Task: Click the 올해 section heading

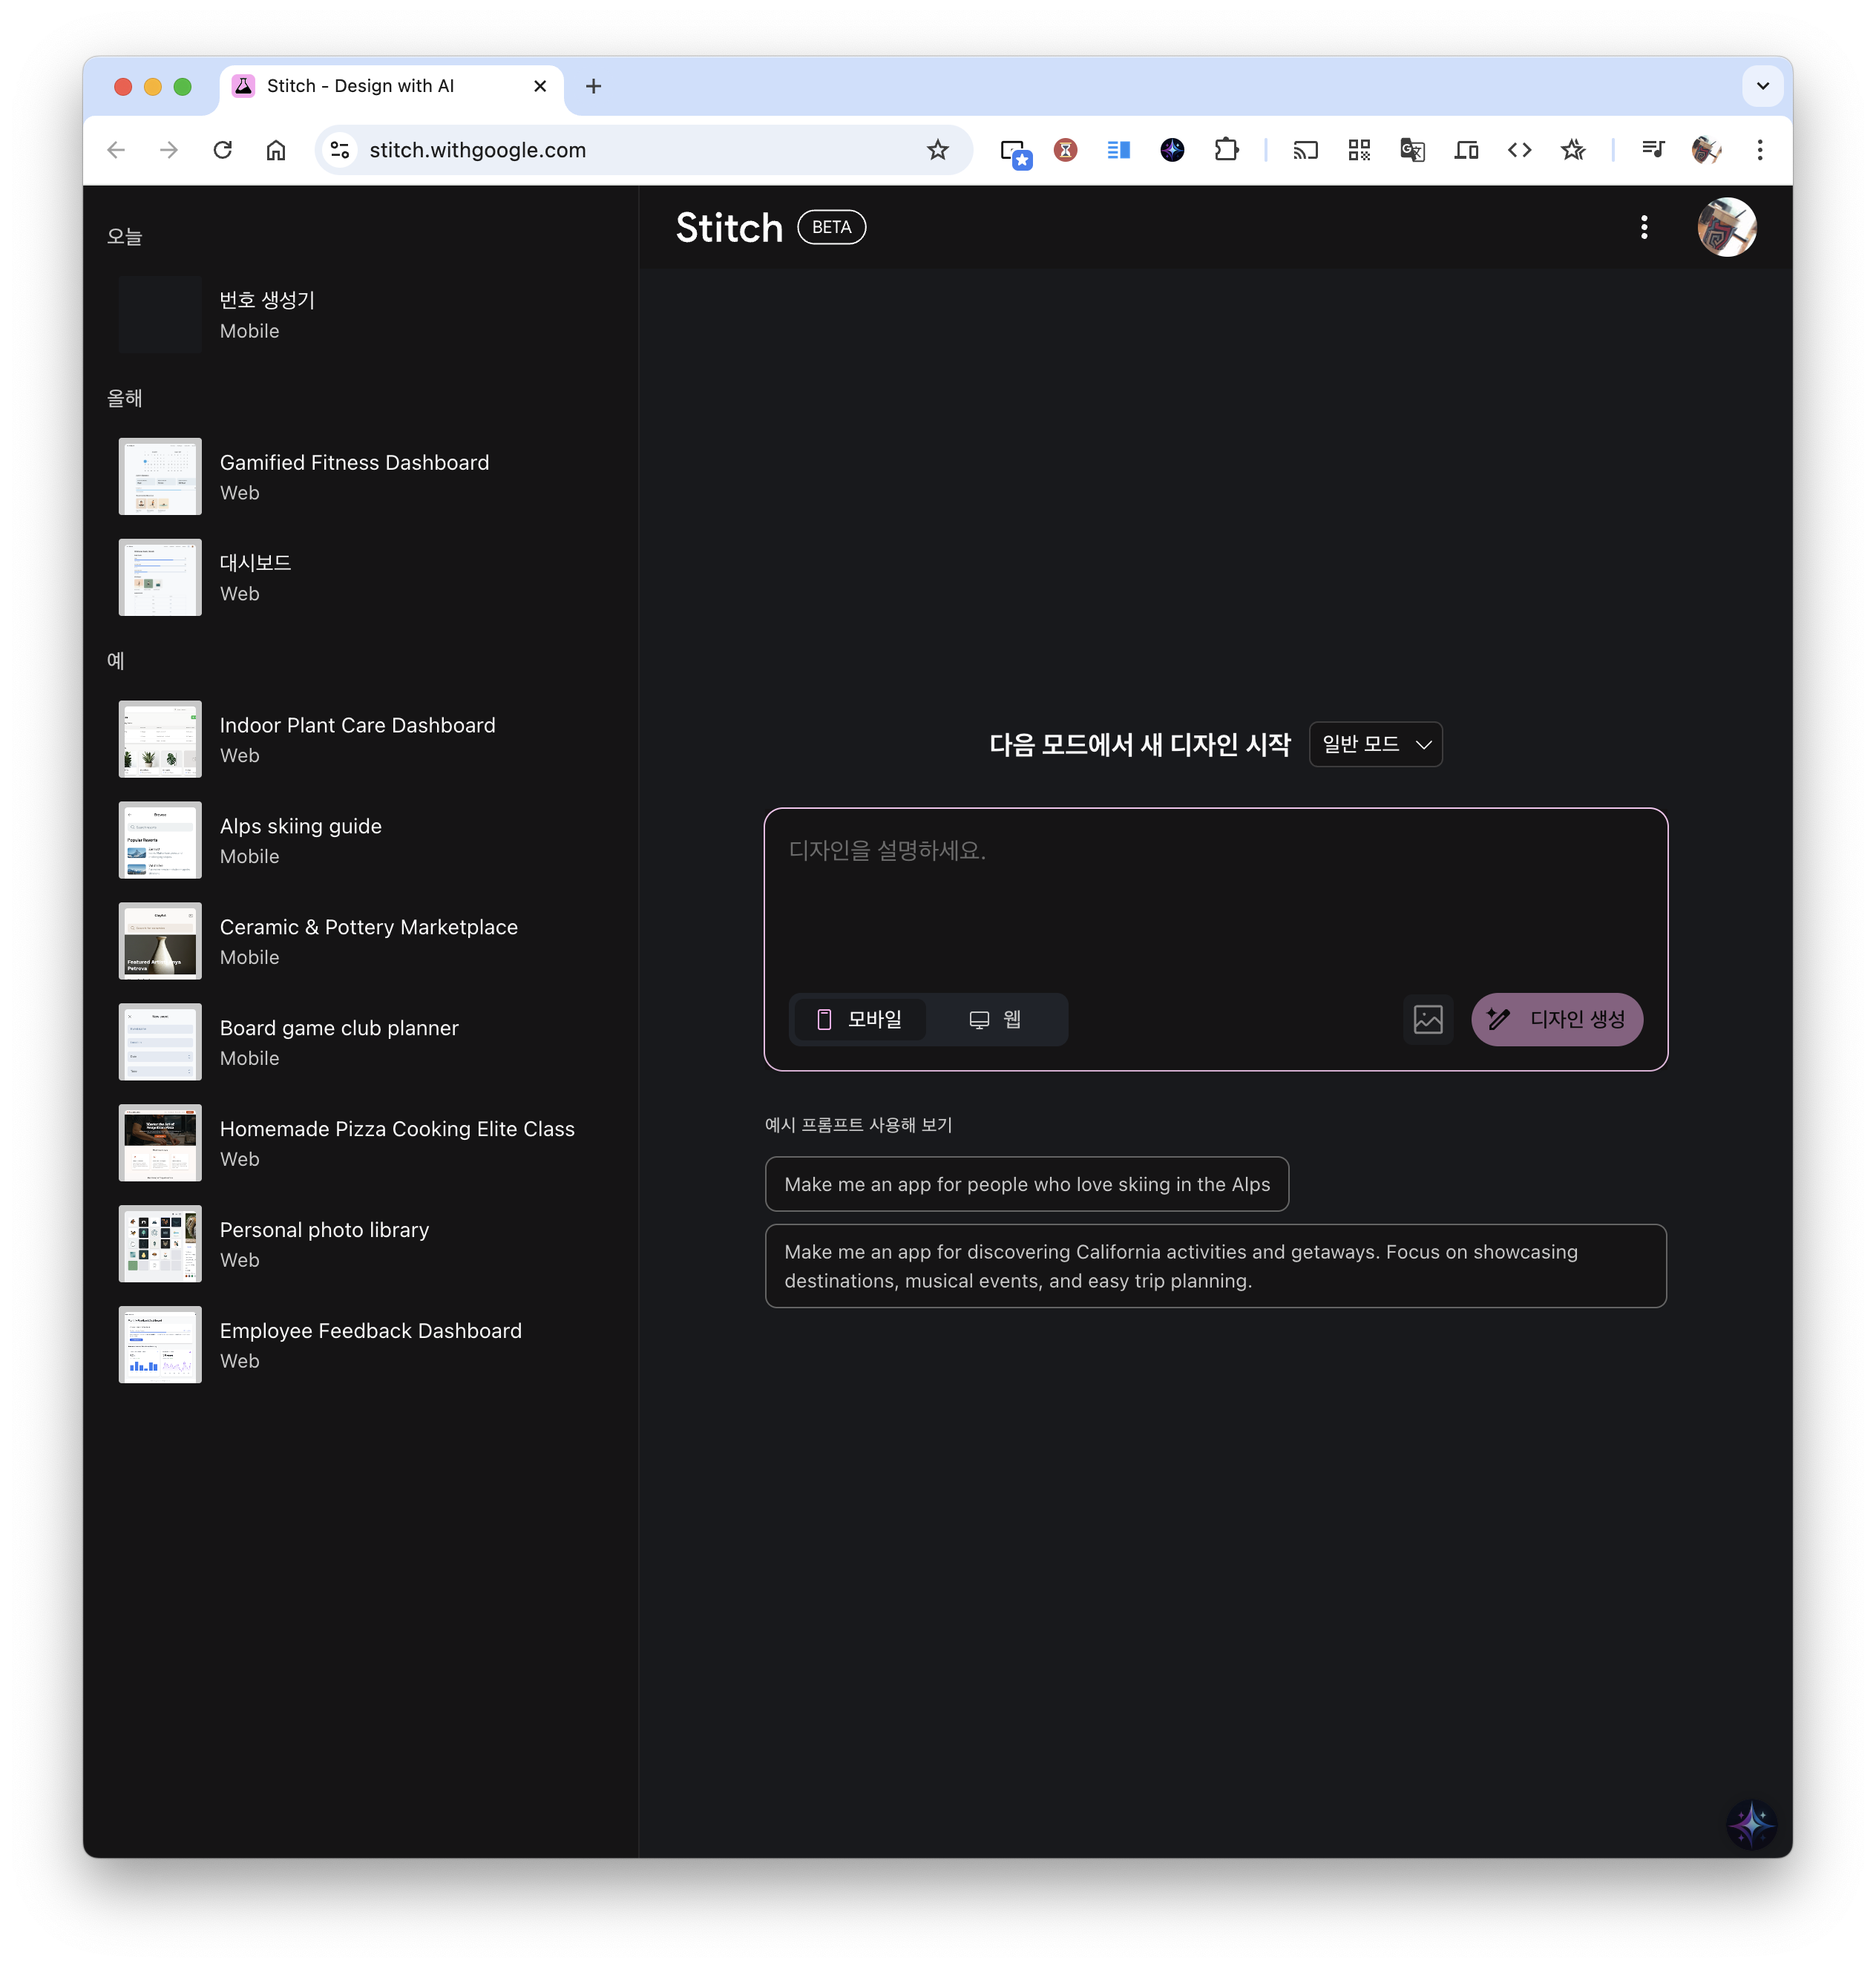Action: 125,398
